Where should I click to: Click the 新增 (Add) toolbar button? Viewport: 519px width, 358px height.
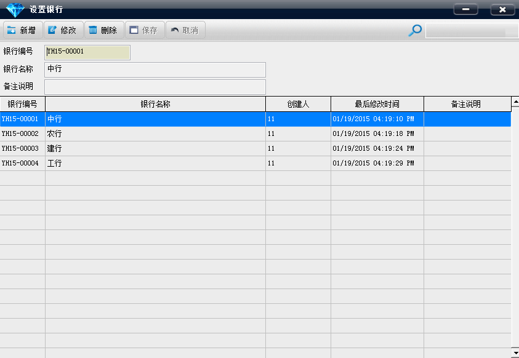(23, 30)
